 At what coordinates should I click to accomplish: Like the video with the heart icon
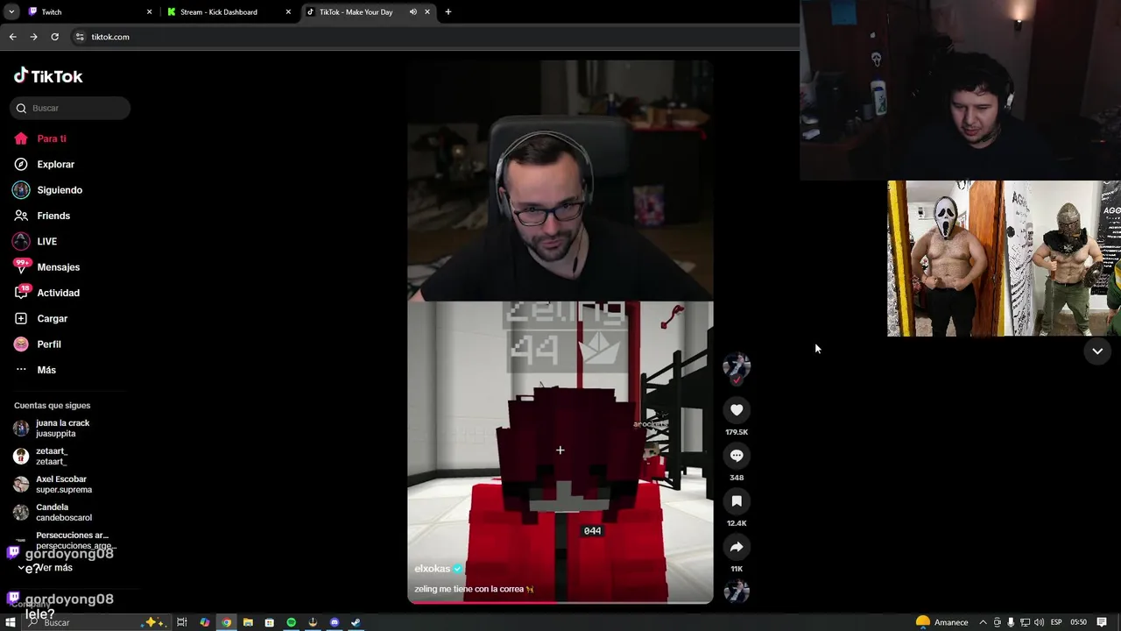pyautogui.click(x=737, y=410)
